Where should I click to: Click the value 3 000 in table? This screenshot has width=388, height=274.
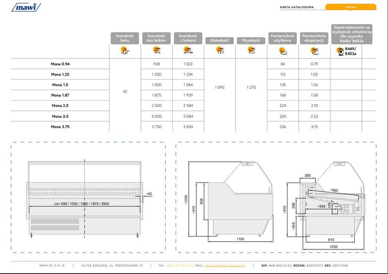[x=157, y=117]
